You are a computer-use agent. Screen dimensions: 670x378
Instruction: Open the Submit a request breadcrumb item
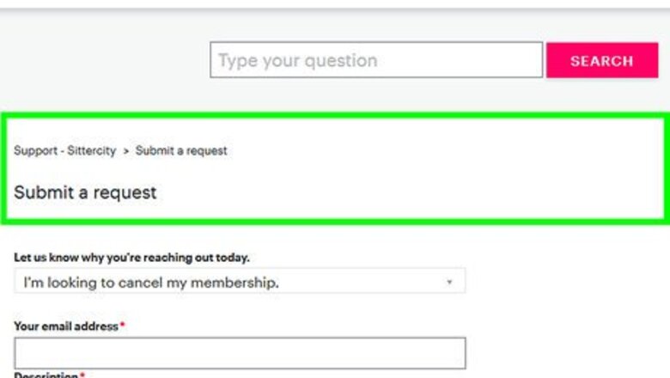[181, 151]
